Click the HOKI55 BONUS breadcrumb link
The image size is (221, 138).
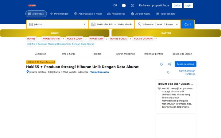click(x=118, y=39)
